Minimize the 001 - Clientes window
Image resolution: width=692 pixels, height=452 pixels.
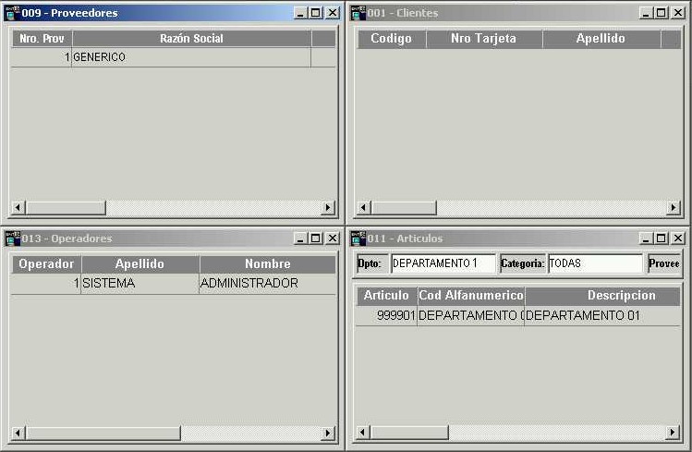[646, 13]
